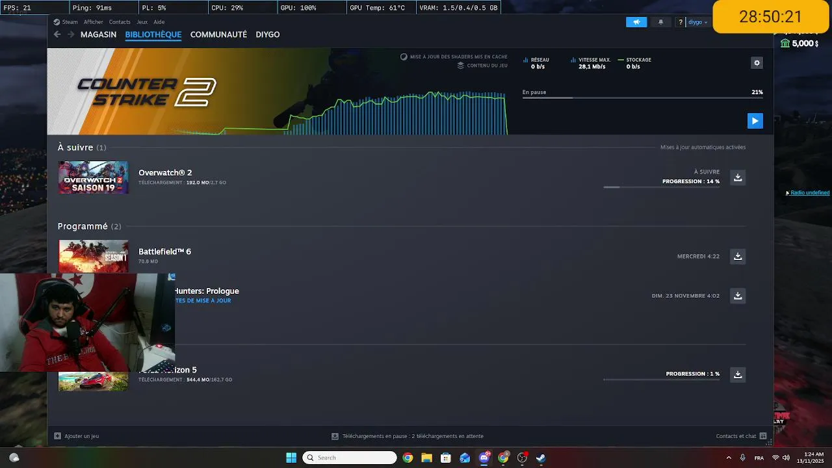The image size is (832, 468).
Task: Open the Windows Start menu
Action: [x=291, y=458]
